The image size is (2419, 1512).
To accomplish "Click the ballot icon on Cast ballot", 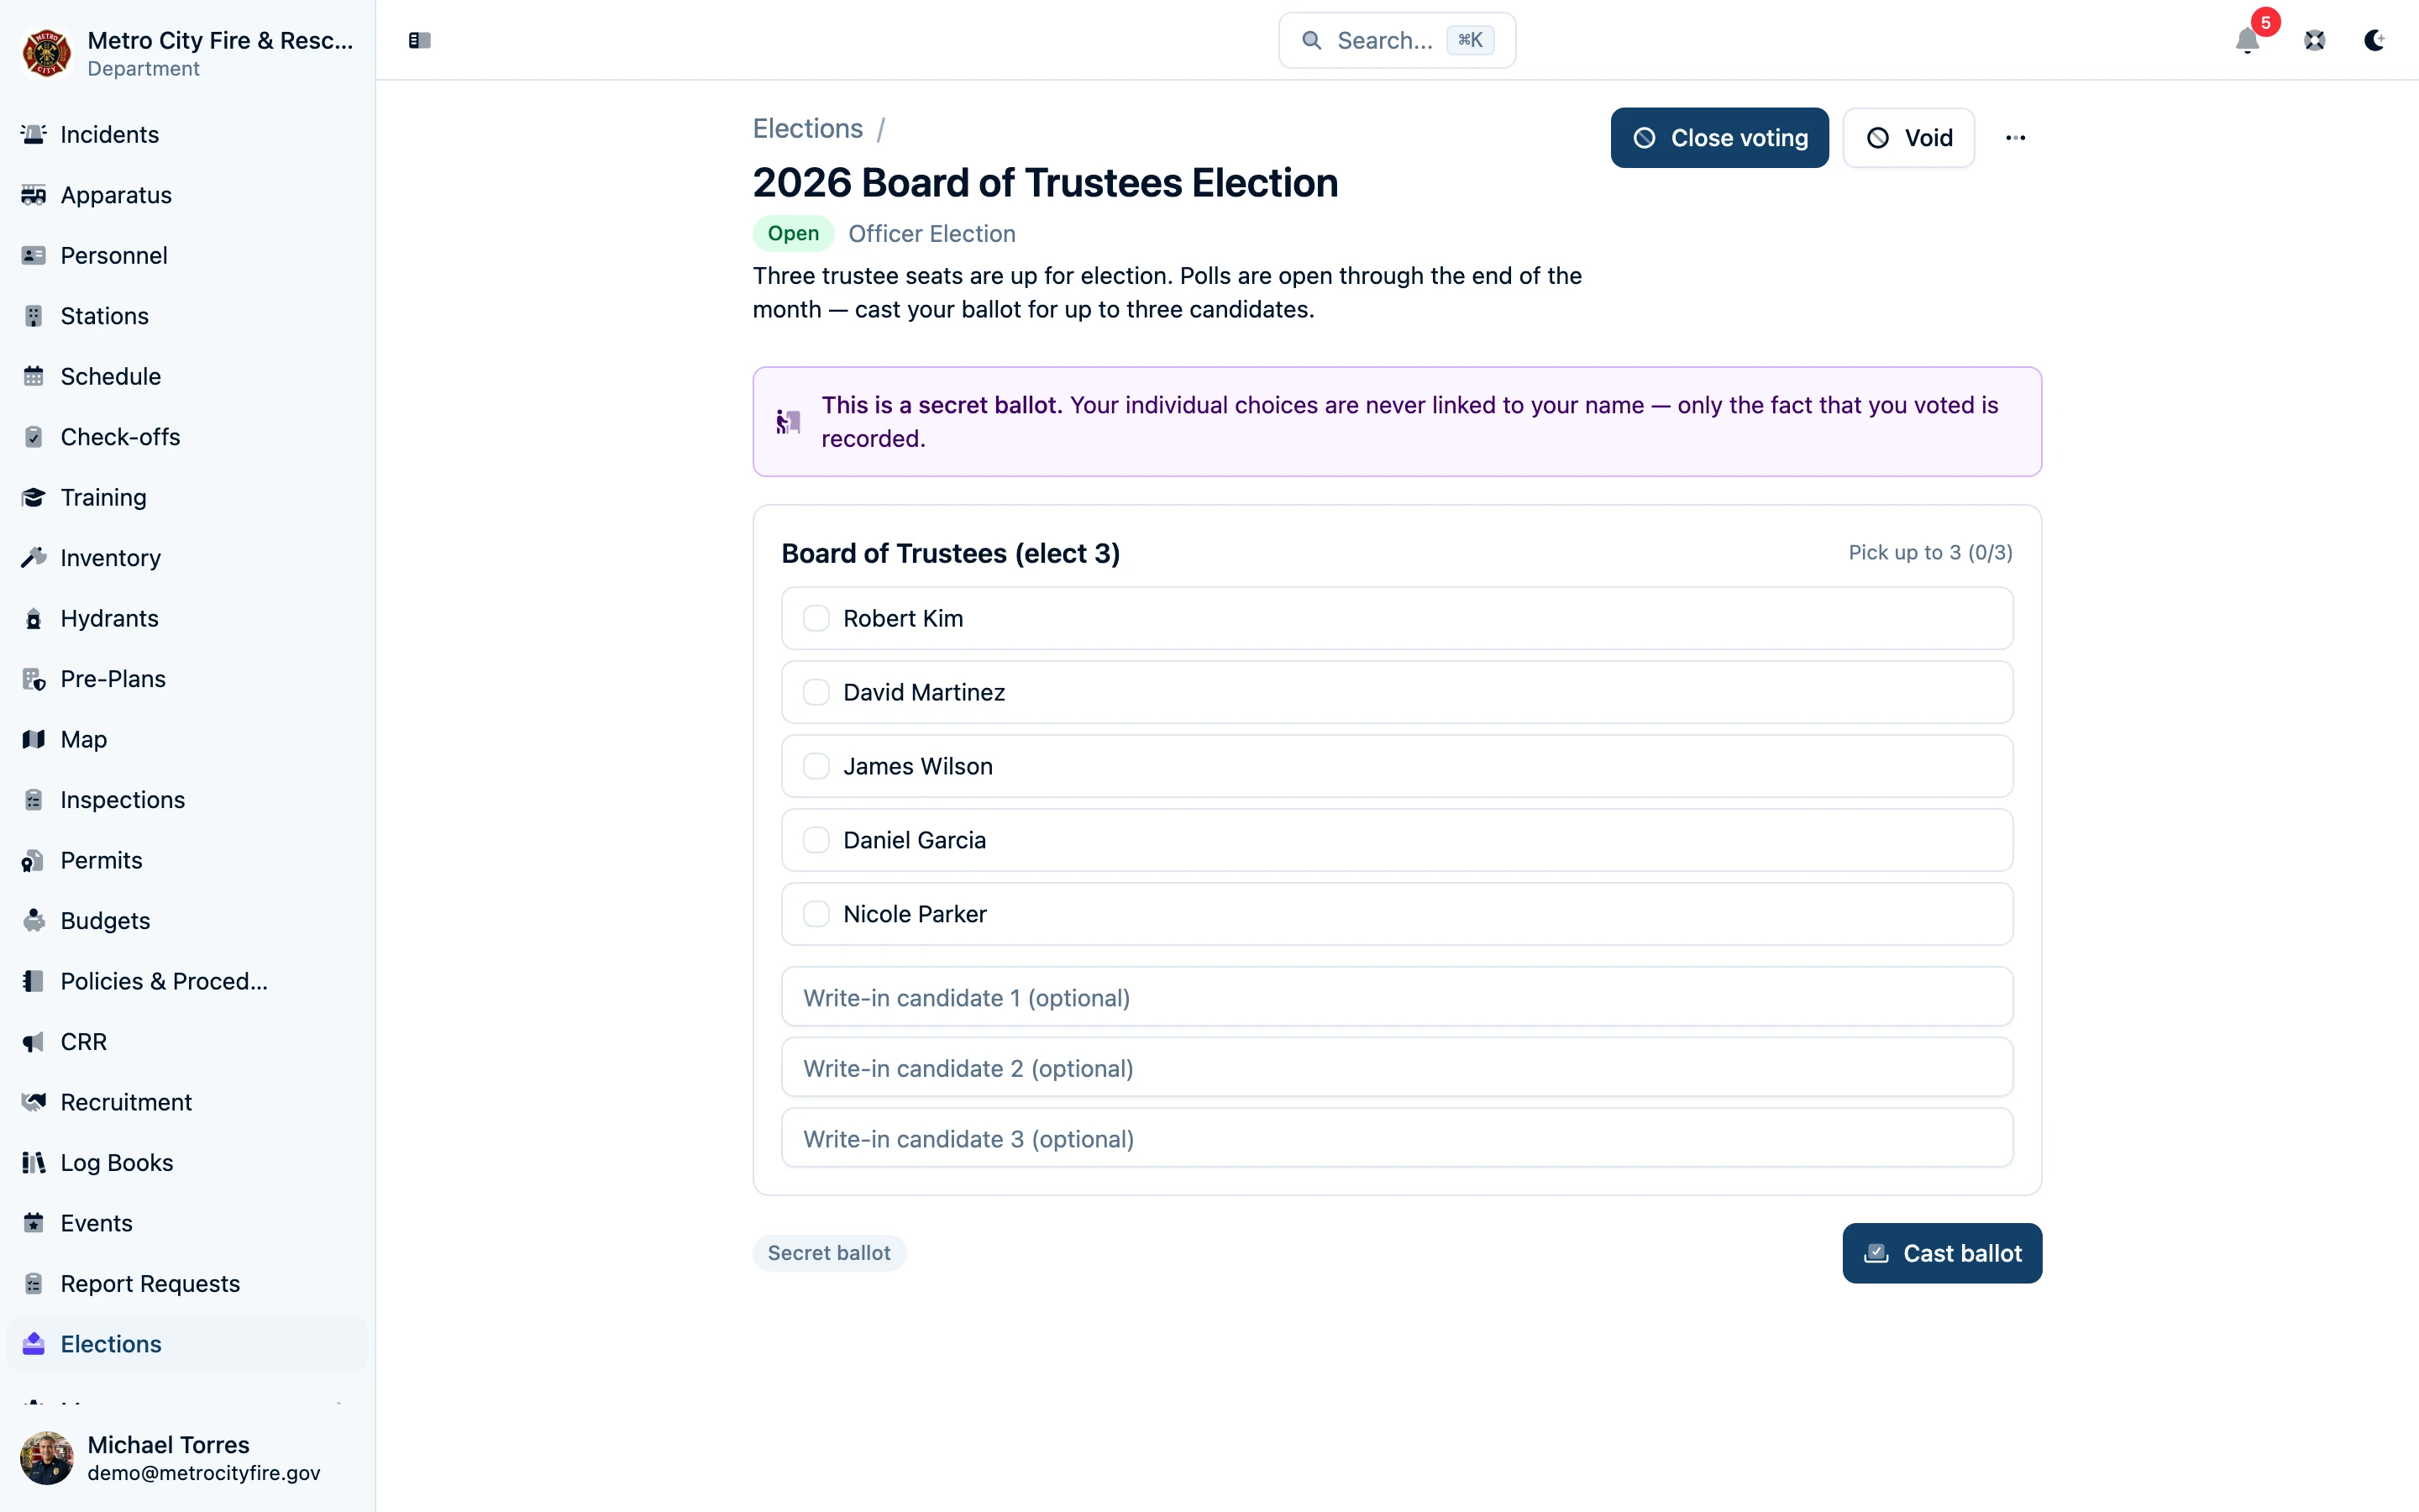I will [1876, 1253].
